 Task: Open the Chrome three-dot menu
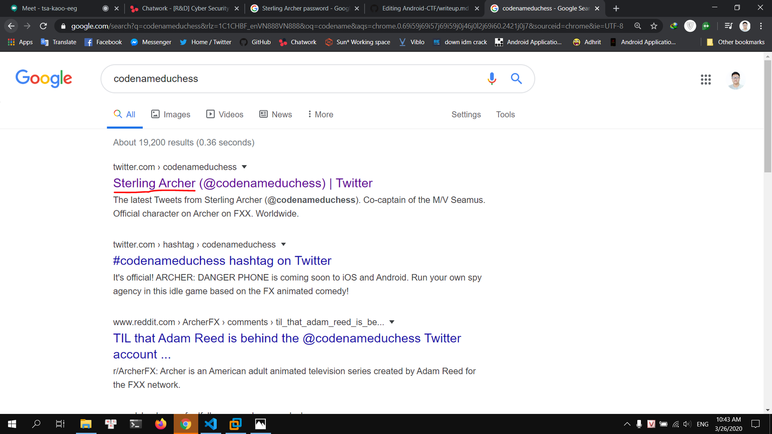[761, 26]
